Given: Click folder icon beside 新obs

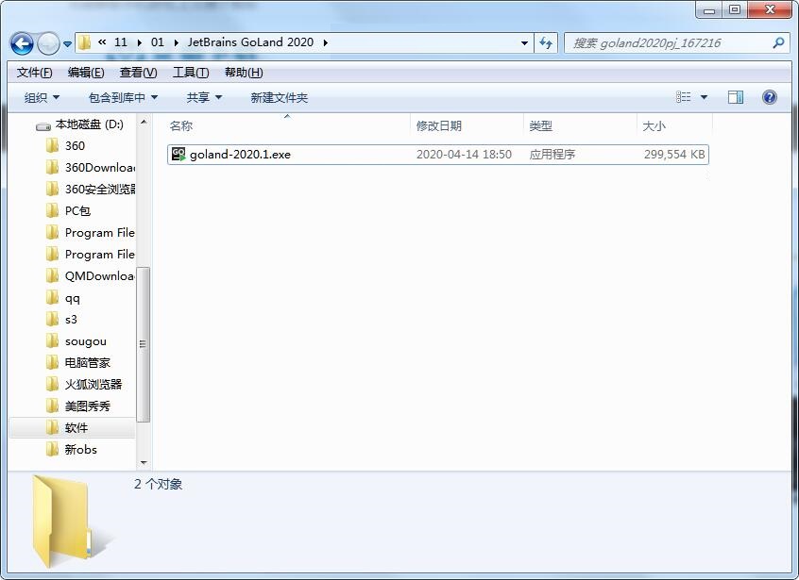Looking at the screenshot, I should click(52, 449).
